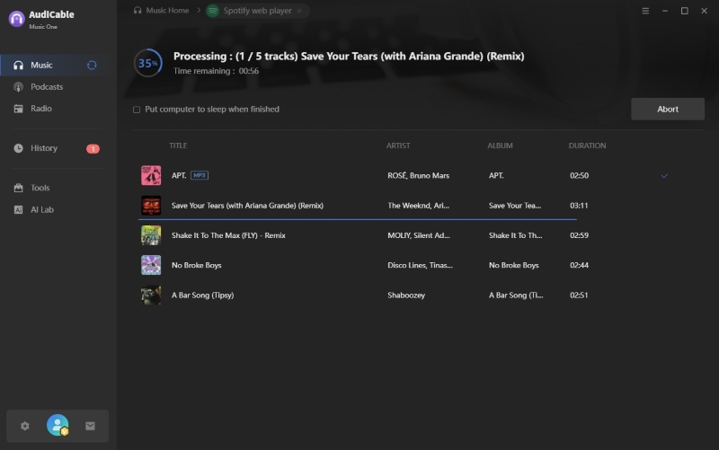Minimize the AudiCable window

click(x=665, y=11)
